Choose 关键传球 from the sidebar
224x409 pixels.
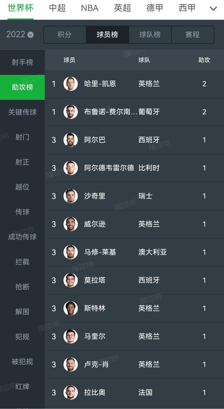pos(22,112)
